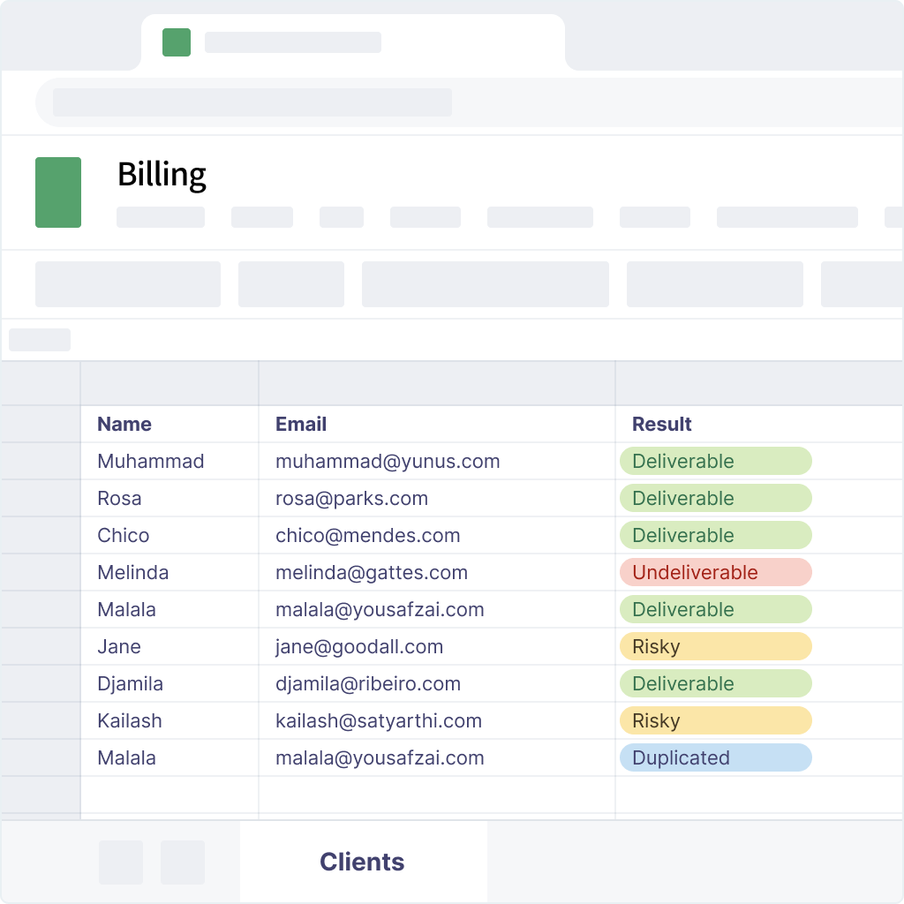
Task: Click the Deliverable badge in Muhammad's row
Action: 715,461
